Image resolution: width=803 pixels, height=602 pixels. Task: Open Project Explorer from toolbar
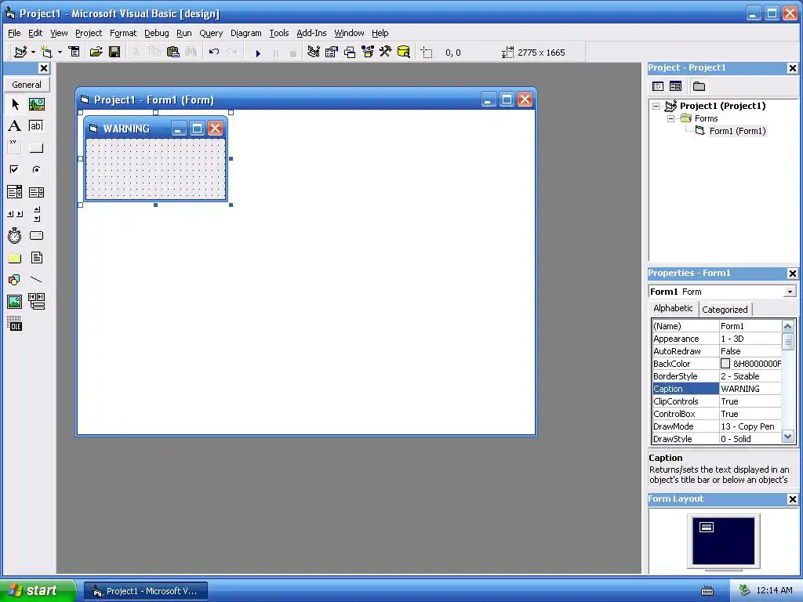coord(314,52)
